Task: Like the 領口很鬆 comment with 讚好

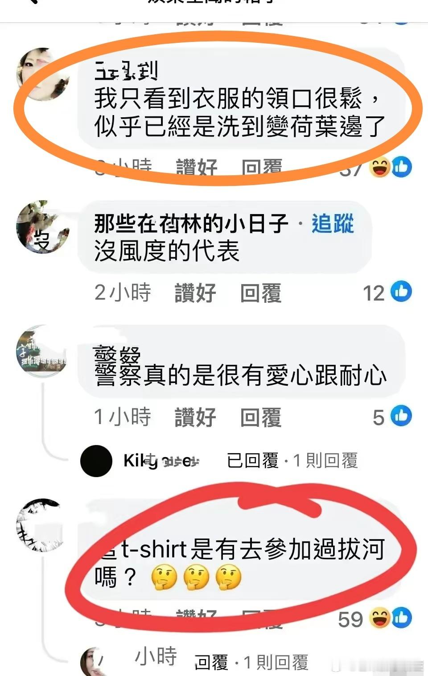Action: [x=197, y=169]
